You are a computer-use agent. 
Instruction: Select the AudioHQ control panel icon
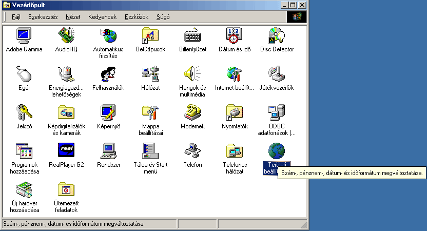coord(66,36)
